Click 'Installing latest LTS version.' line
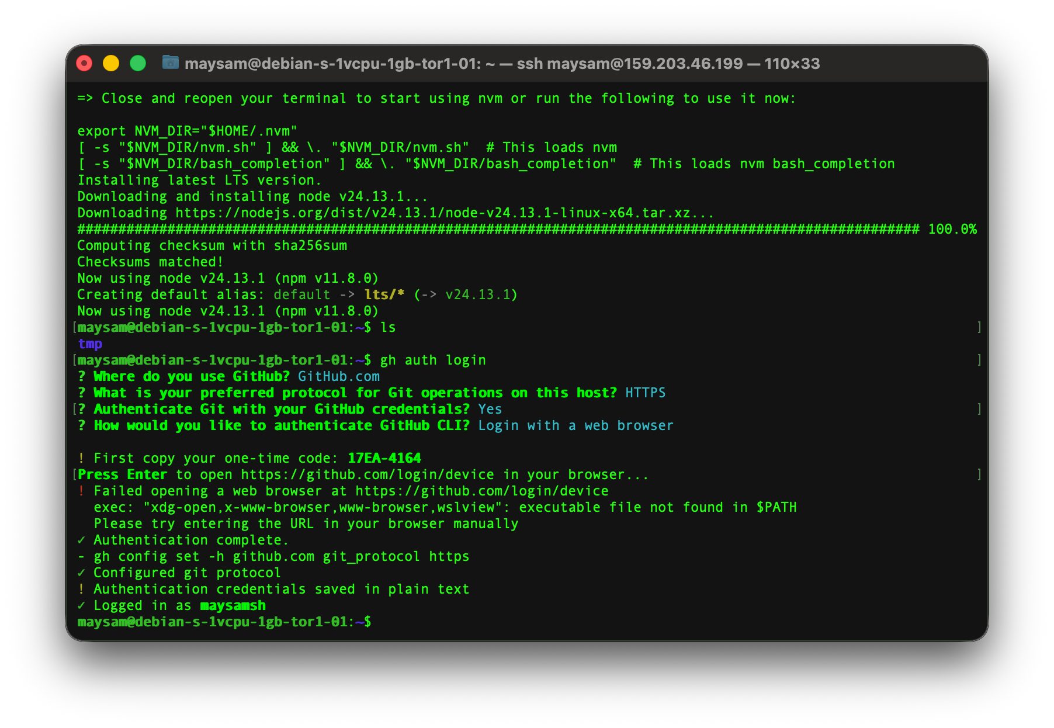Screen dimensions: 1054x728 coord(199,180)
